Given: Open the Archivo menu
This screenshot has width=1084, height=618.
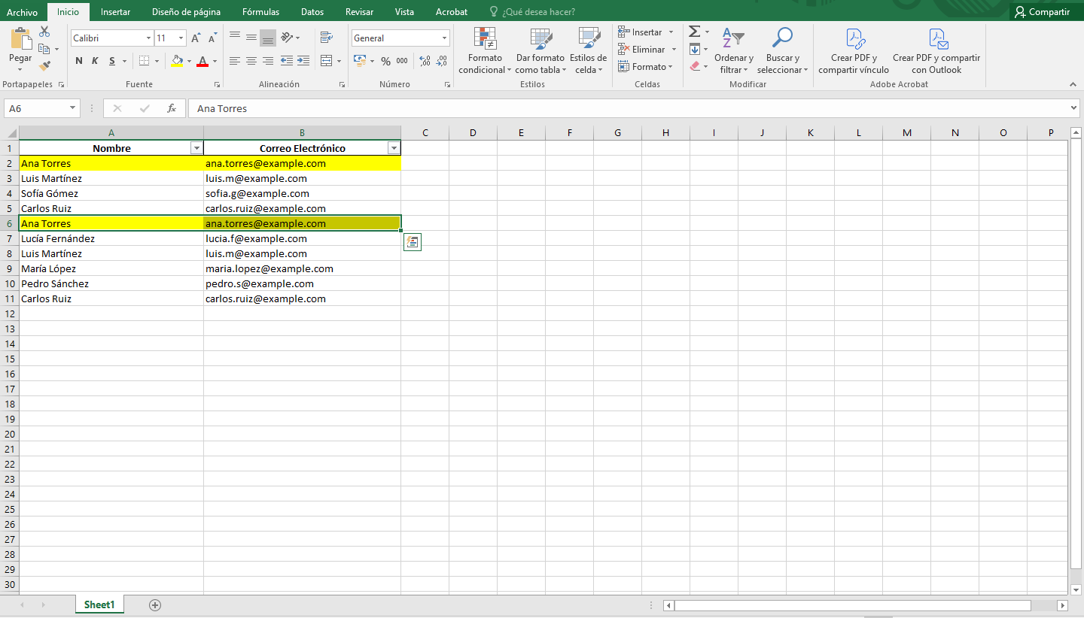Looking at the screenshot, I should pos(23,12).
